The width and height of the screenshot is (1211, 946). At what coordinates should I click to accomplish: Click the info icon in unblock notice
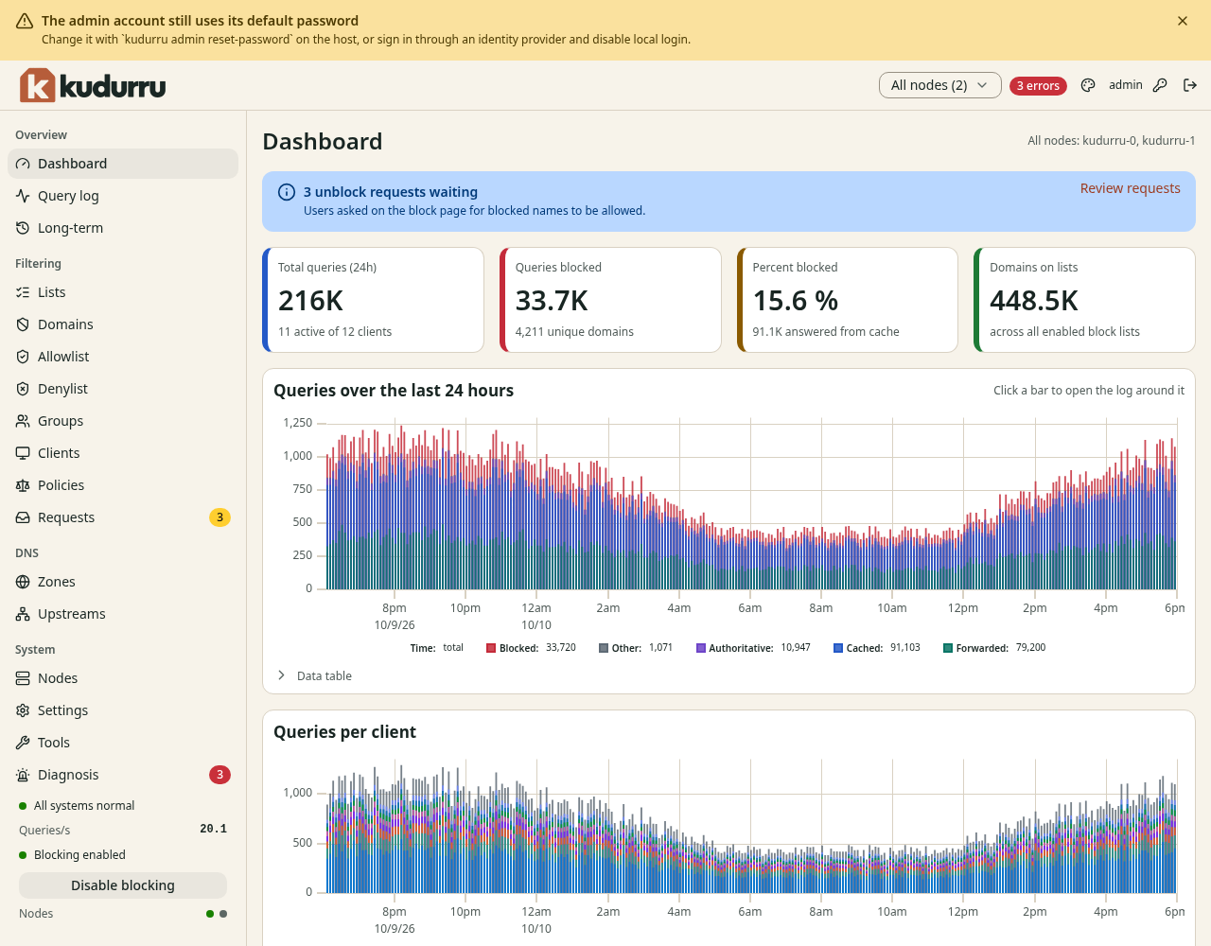[x=287, y=192]
